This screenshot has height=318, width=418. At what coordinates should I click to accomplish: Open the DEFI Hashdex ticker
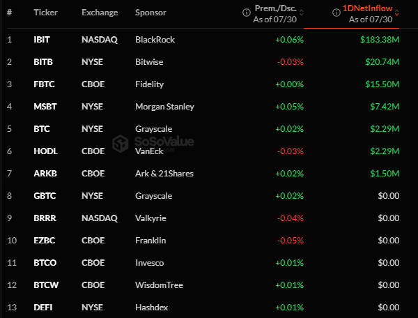point(43,308)
